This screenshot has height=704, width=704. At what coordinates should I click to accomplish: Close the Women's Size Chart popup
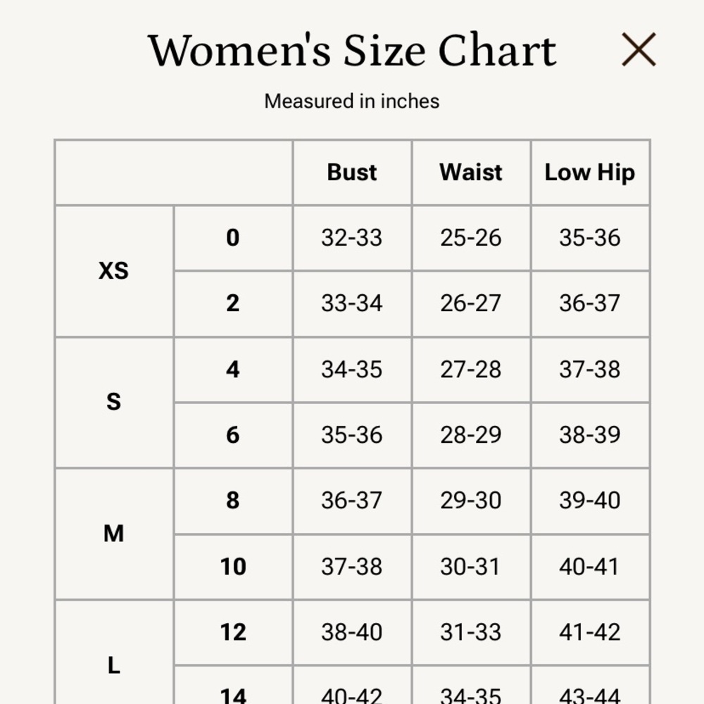coord(639,49)
